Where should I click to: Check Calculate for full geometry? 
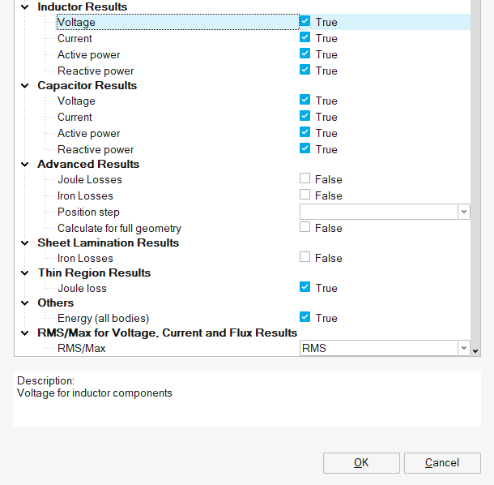coord(304,228)
